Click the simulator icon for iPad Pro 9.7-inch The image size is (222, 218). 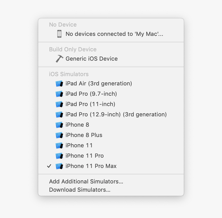click(59, 94)
